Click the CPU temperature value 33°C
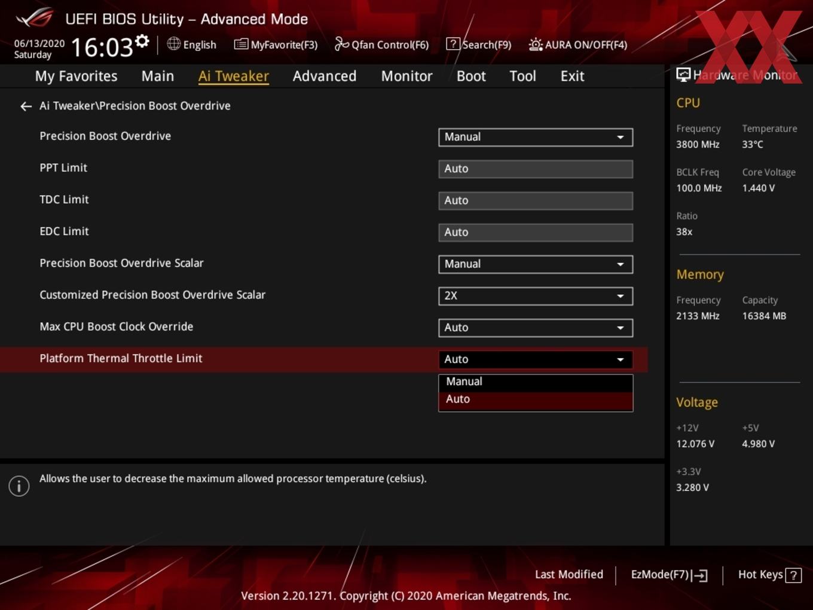This screenshot has height=610, width=813. pos(753,144)
